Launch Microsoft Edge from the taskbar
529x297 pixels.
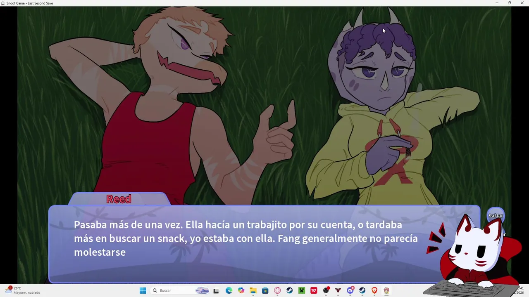click(229, 290)
